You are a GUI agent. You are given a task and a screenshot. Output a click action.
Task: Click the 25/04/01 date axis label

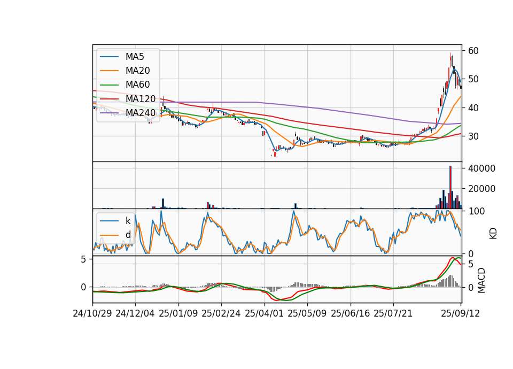pyautogui.click(x=265, y=313)
